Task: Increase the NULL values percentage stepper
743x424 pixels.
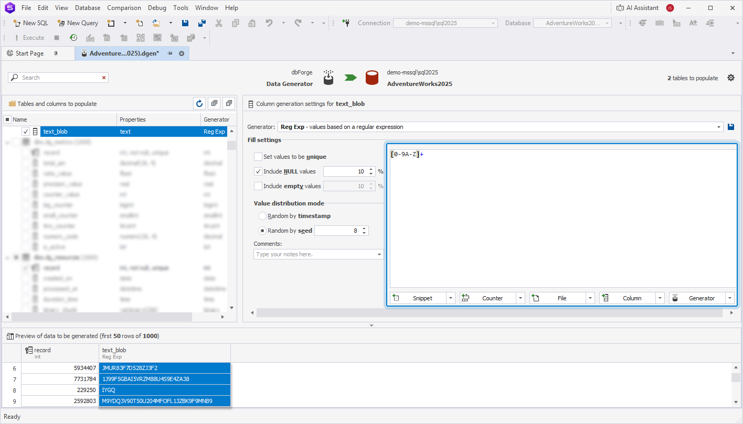Action: [371, 169]
